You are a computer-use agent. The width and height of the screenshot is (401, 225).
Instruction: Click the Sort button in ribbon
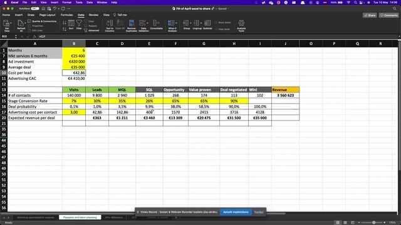coord(71,25)
